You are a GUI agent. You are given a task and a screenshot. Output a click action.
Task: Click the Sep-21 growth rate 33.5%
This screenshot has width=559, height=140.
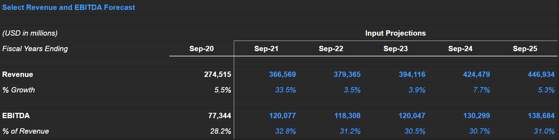[286, 90]
